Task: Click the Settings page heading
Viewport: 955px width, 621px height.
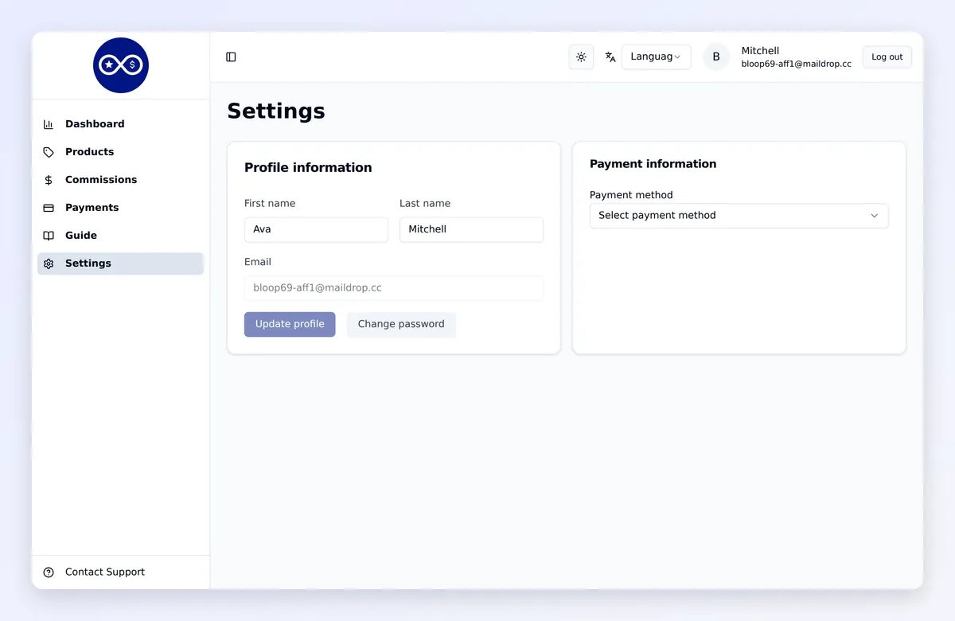Action: point(276,111)
